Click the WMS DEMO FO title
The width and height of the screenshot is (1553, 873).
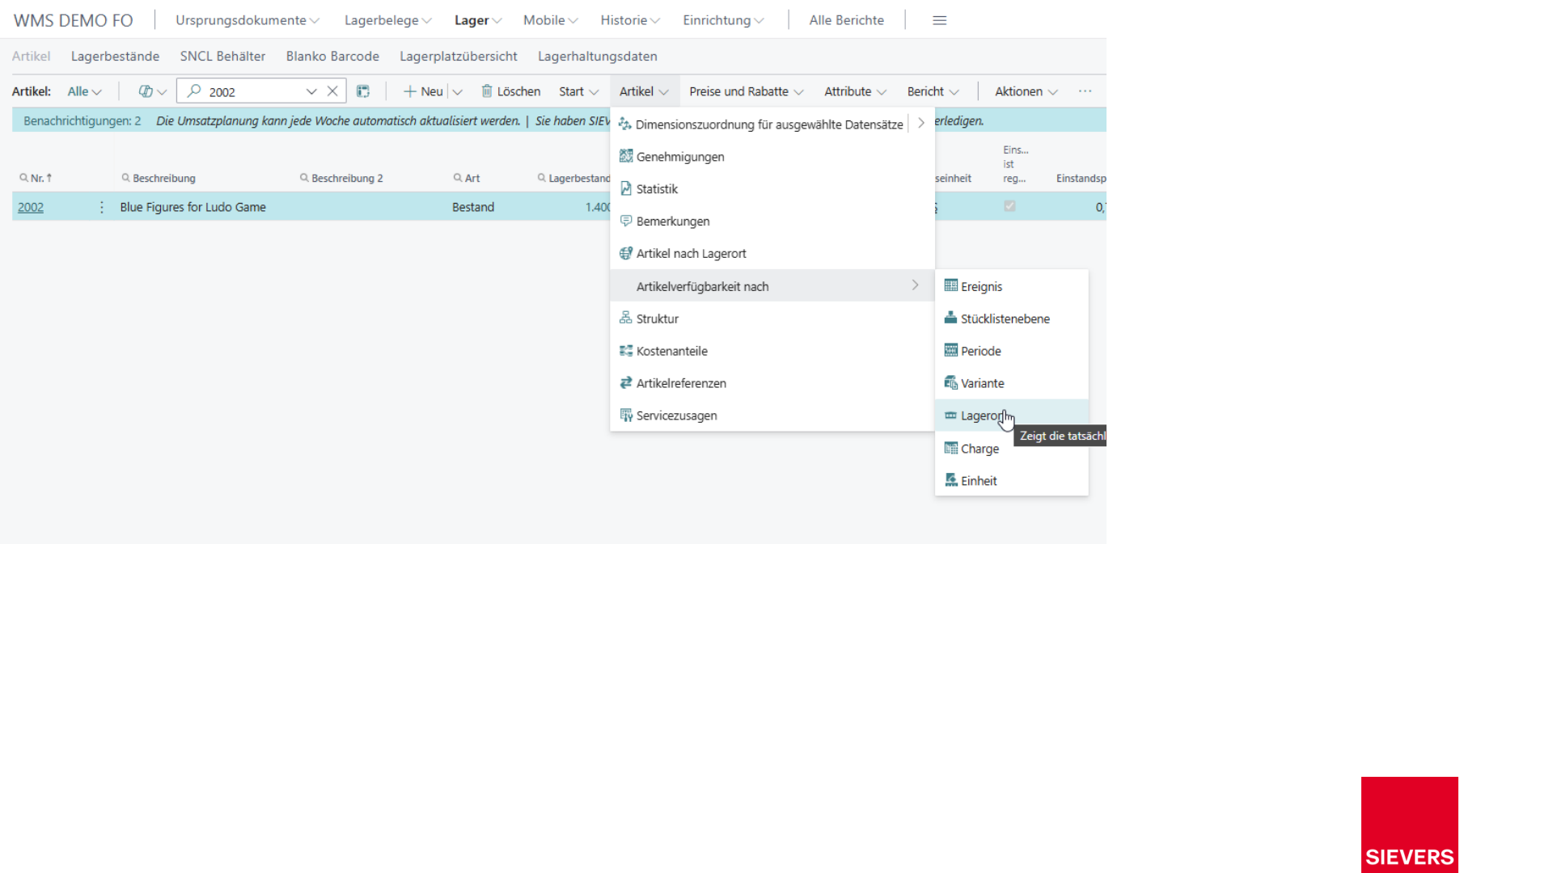[x=73, y=20]
